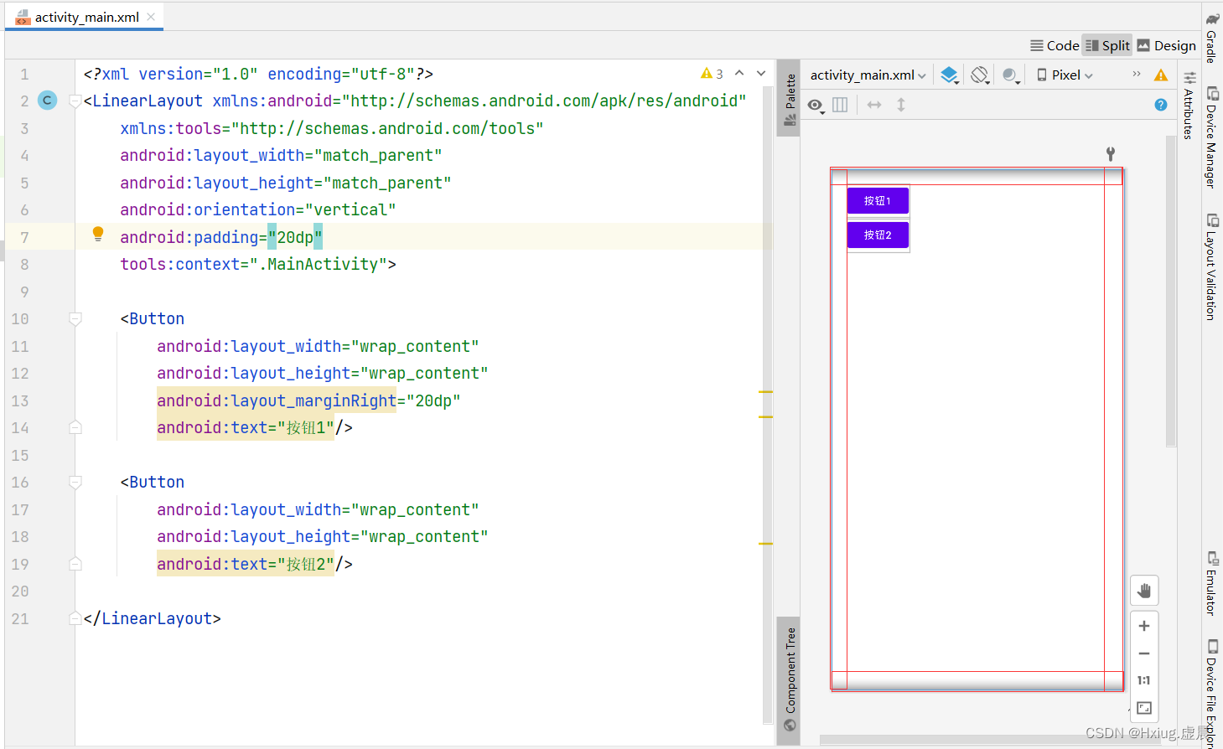The width and height of the screenshot is (1223, 749).
Task: Click the expand vertically icon
Action: [901, 105]
